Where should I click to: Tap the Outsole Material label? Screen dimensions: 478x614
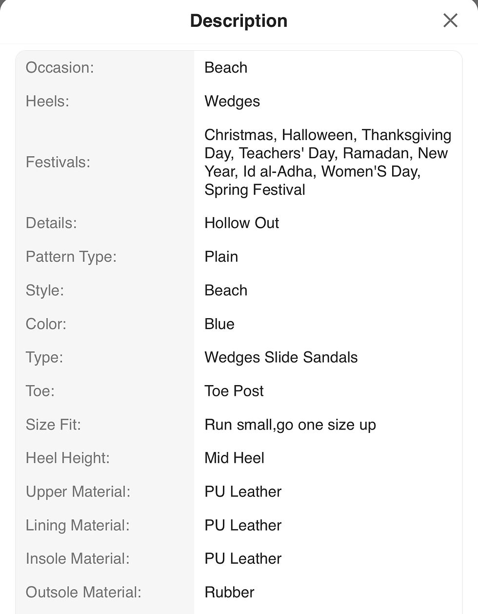pos(83,592)
